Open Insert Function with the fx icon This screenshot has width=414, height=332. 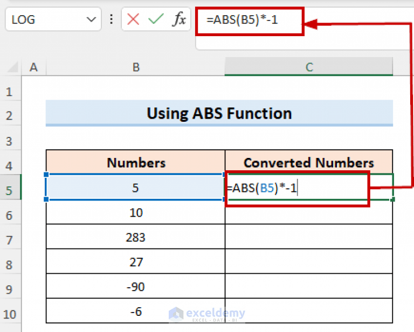click(x=180, y=19)
